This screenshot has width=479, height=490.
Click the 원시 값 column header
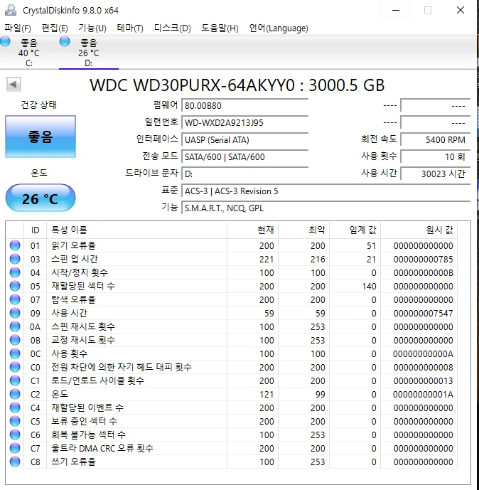419,230
